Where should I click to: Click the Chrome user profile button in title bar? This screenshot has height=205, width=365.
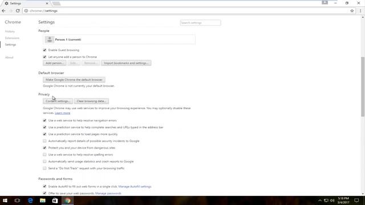(325, 2)
